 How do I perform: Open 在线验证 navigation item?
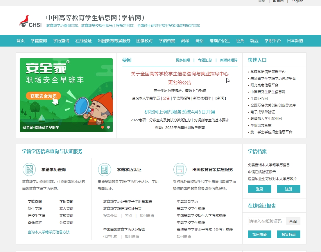click(x=84, y=41)
